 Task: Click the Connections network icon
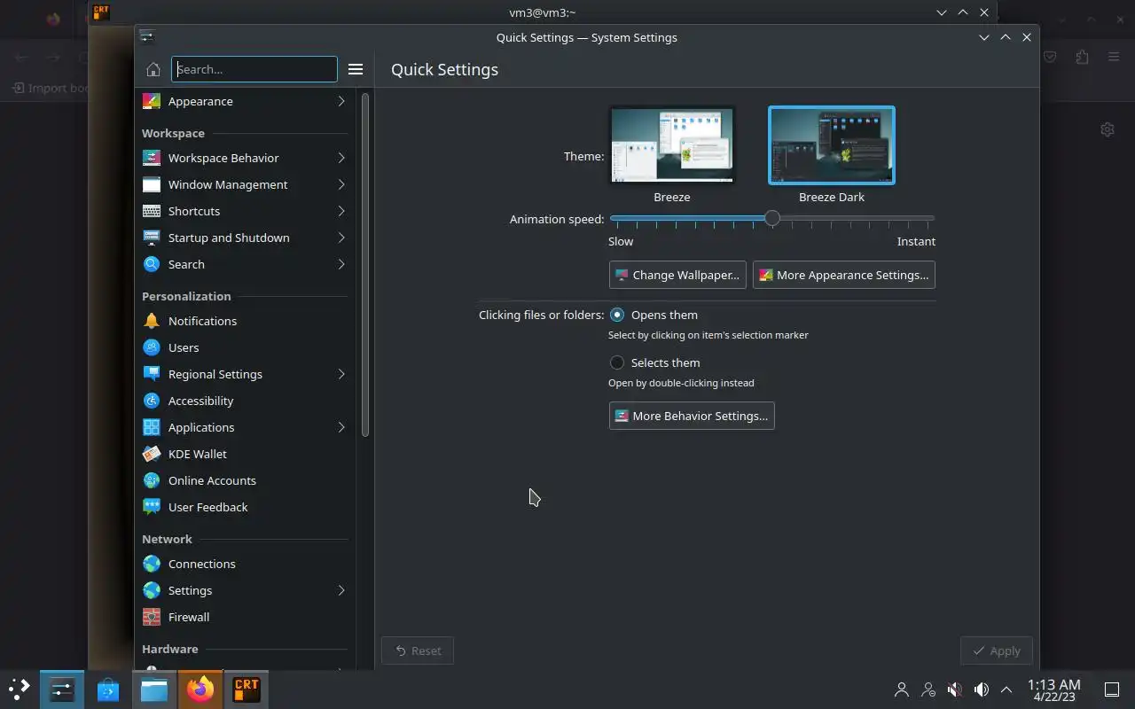(x=152, y=564)
